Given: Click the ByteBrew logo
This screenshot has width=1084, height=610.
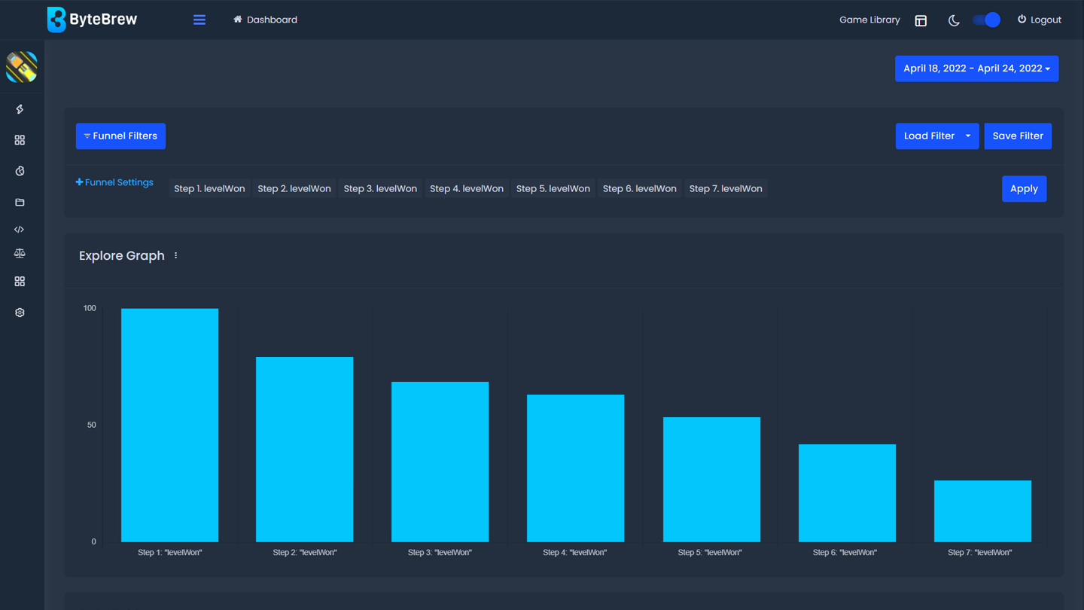Looking at the screenshot, I should click(x=92, y=20).
